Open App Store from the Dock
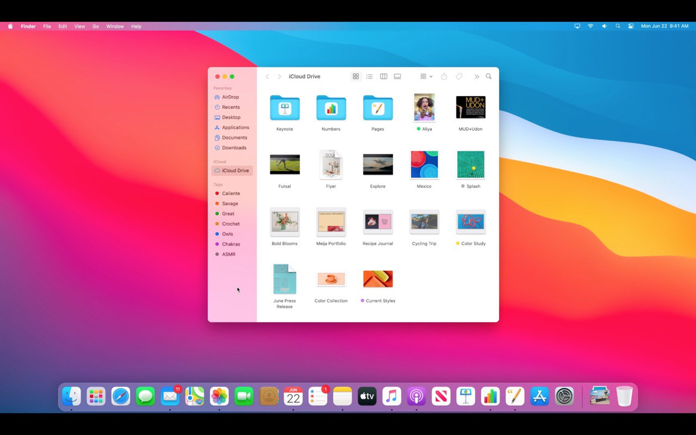 539,396
